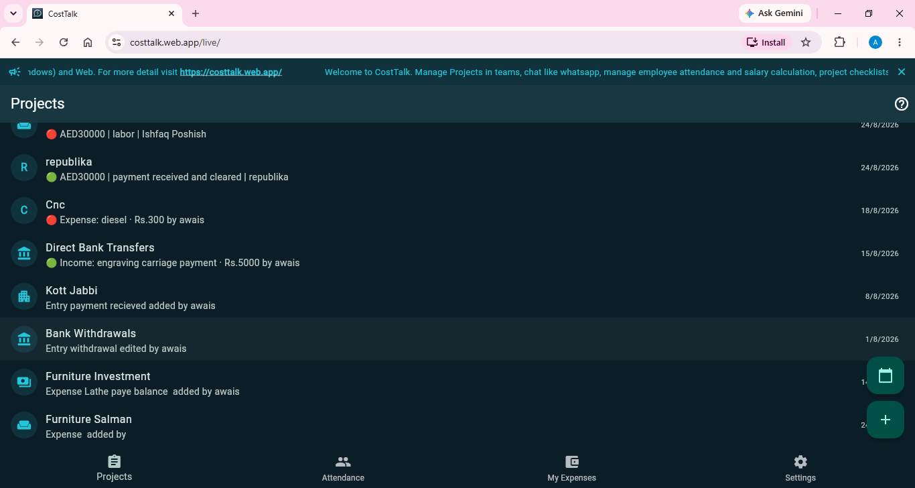Switch to the Settings tab

[800, 468]
